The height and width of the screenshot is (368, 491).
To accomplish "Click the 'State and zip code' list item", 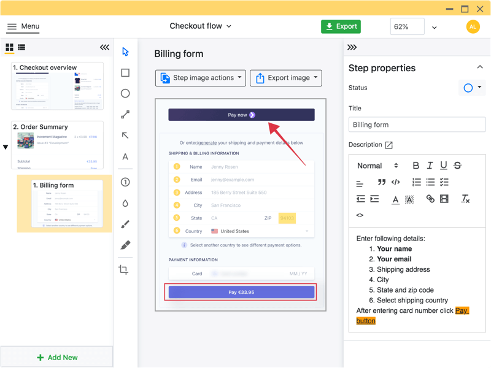I will tap(405, 290).
